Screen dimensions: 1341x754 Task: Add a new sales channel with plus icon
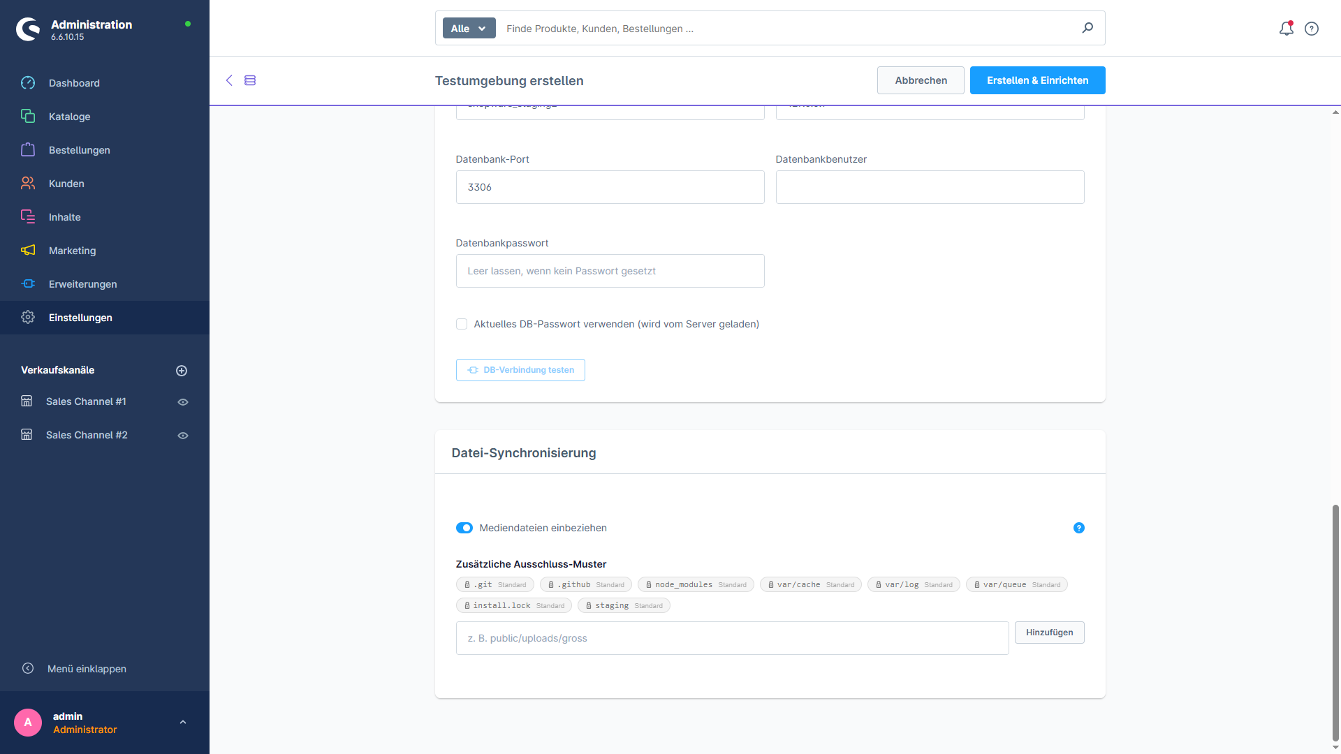point(182,371)
